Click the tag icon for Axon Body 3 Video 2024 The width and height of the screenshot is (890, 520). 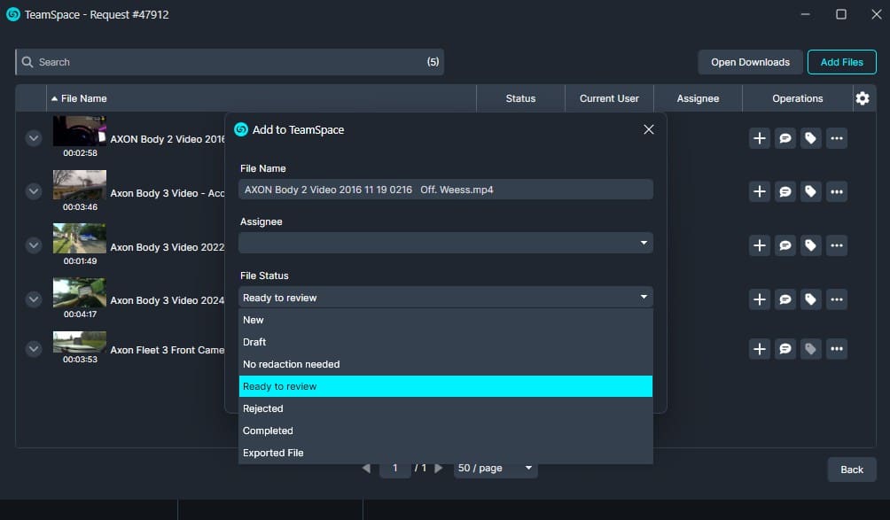click(810, 299)
